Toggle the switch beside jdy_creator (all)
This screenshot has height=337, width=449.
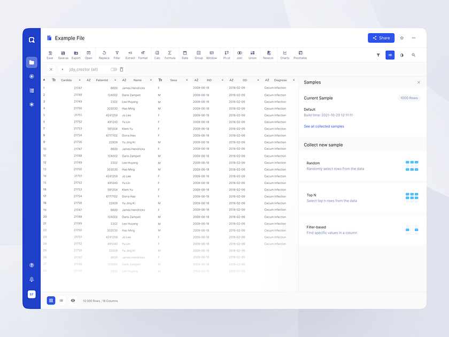click(x=114, y=70)
